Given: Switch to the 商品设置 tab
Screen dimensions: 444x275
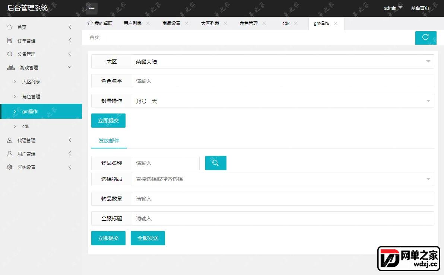Looking at the screenshot, I should [171, 23].
